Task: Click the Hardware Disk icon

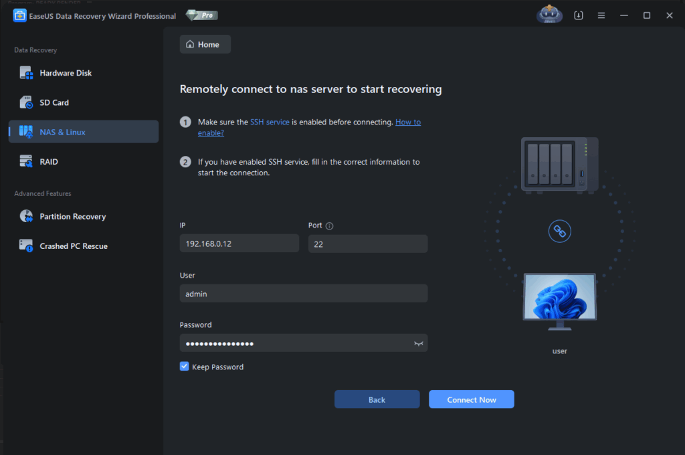Action: click(x=26, y=73)
